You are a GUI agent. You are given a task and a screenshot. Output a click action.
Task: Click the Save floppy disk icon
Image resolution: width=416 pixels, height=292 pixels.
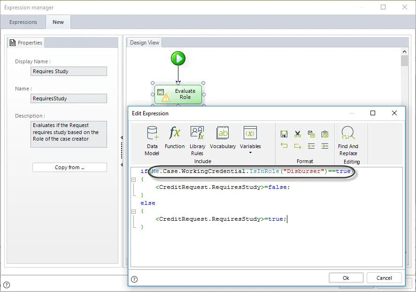tap(284, 134)
